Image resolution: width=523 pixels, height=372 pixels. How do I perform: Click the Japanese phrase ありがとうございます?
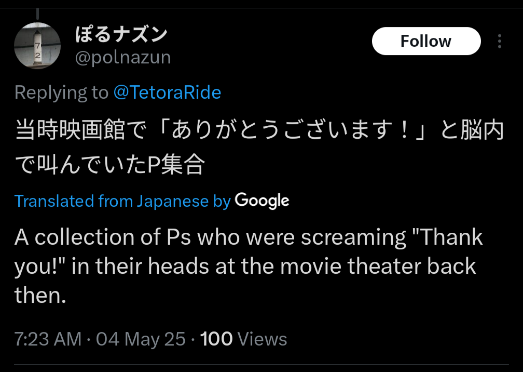coord(282,130)
